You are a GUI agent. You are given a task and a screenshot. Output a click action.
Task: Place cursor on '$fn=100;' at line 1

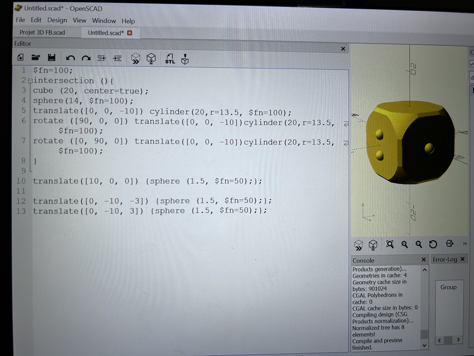[x=53, y=70]
